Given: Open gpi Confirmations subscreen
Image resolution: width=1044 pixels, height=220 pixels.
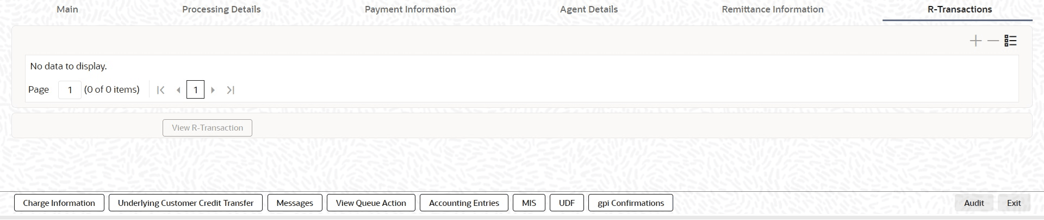Looking at the screenshot, I should click(x=630, y=203).
